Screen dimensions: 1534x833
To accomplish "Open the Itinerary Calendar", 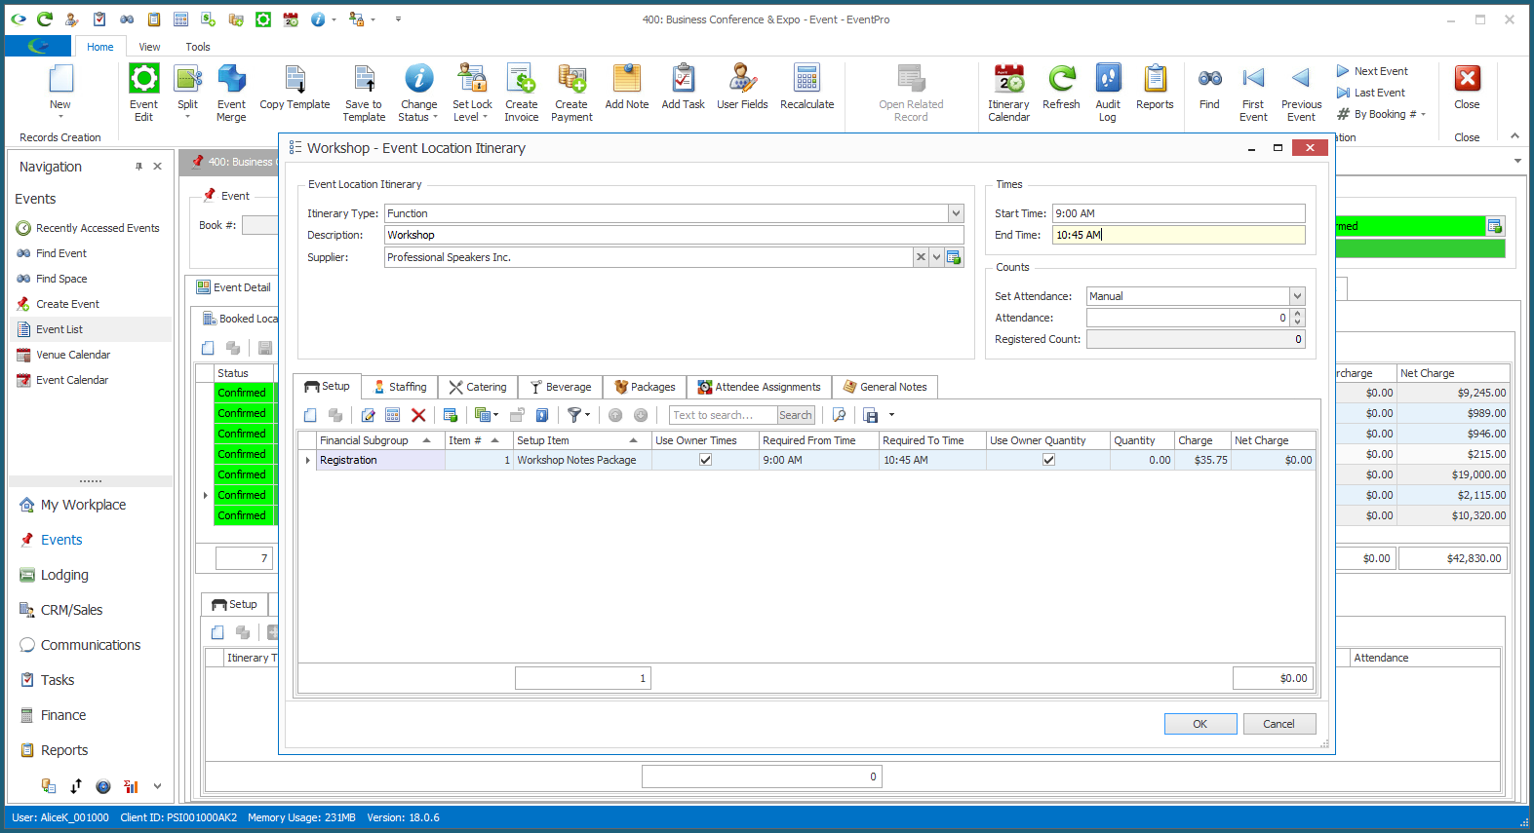I will click(x=1008, y=93).
